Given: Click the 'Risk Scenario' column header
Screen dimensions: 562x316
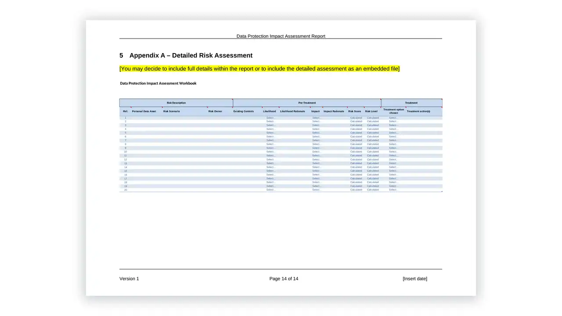Looking at the screenshot, I should (x=171, y=111).
